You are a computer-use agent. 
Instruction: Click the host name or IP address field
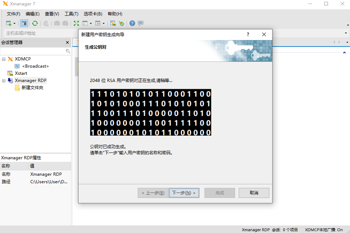coord(39,33)
